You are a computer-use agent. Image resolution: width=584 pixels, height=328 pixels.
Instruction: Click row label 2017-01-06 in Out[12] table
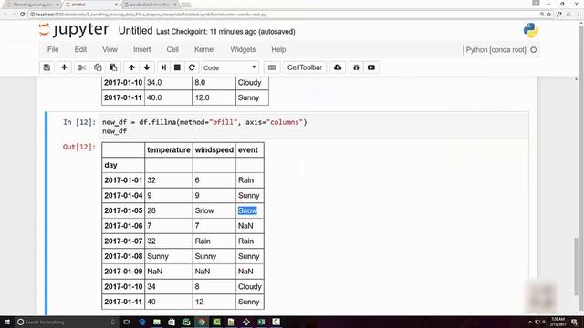coord(123,226)
